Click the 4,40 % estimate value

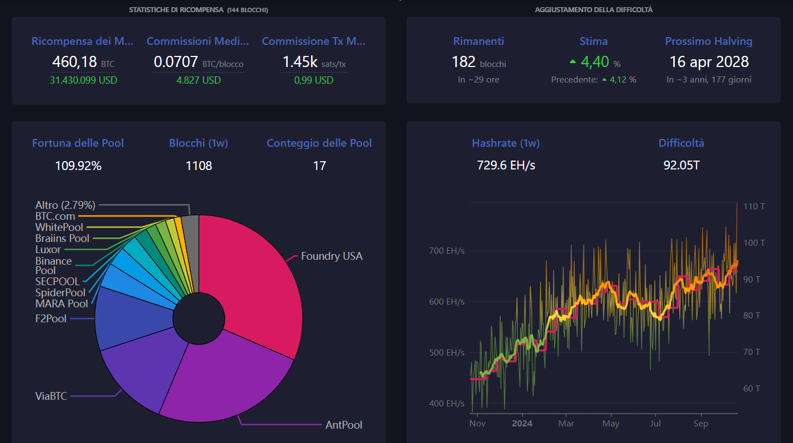pyautogui.click(x=601, y=62)
